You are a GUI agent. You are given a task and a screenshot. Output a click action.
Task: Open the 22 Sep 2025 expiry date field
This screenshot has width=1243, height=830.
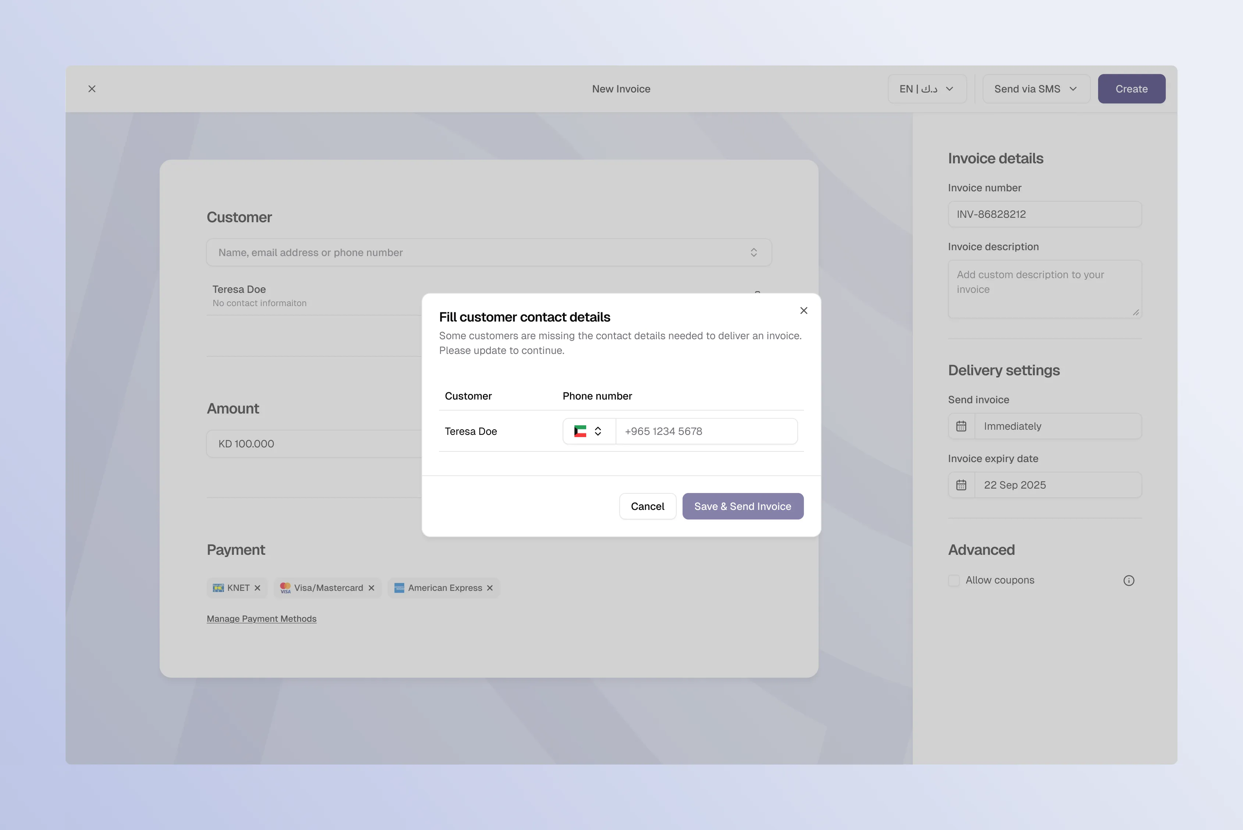point(1058,485)
